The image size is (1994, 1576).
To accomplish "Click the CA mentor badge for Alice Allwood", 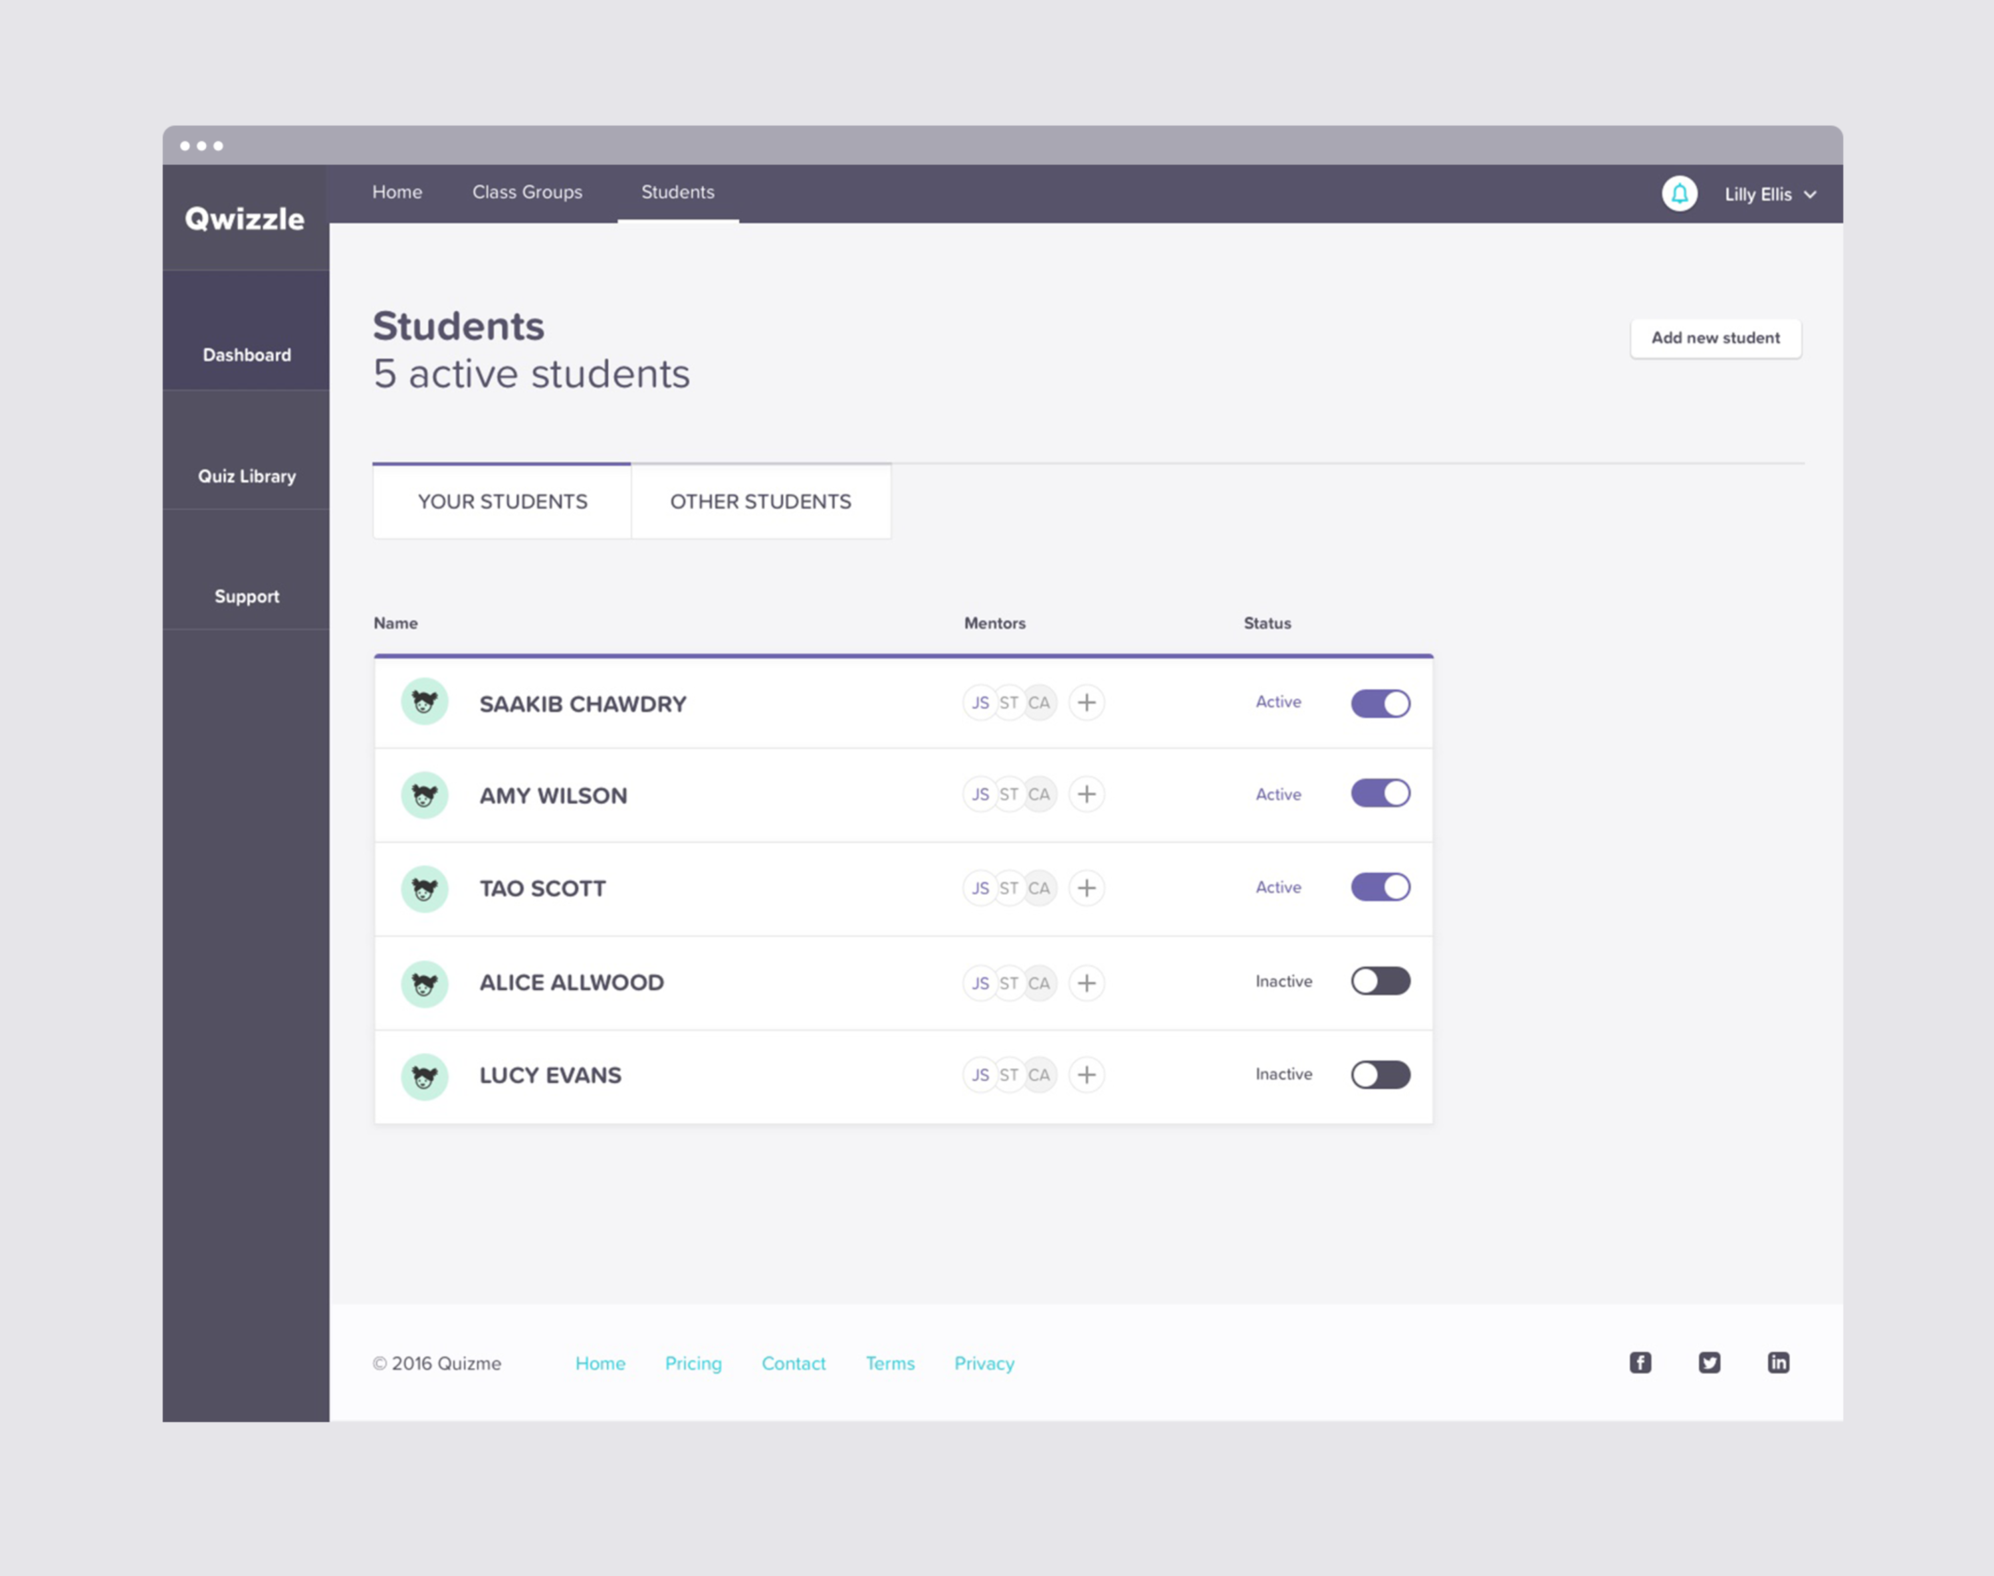I will pyautogui.click(x=1040, y=983).
